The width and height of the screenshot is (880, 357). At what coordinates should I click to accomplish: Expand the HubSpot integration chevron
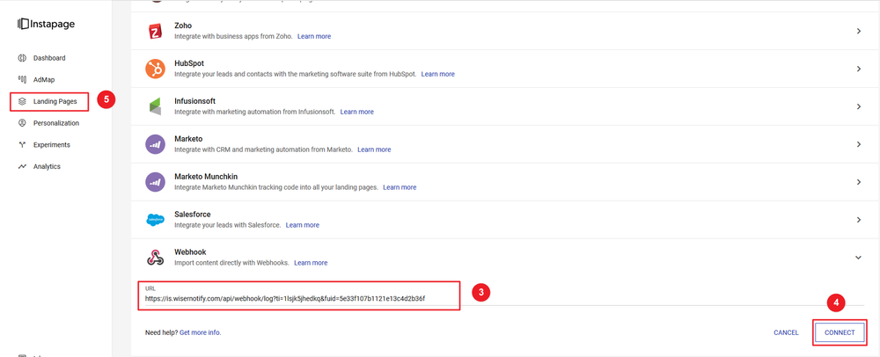tap(858, 69)
